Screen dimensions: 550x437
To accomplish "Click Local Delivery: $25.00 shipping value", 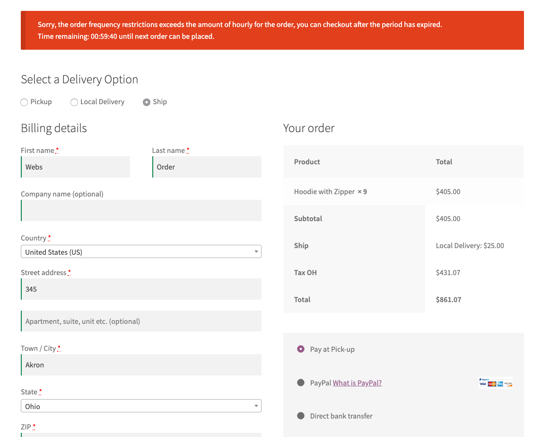I will point(470,246).
